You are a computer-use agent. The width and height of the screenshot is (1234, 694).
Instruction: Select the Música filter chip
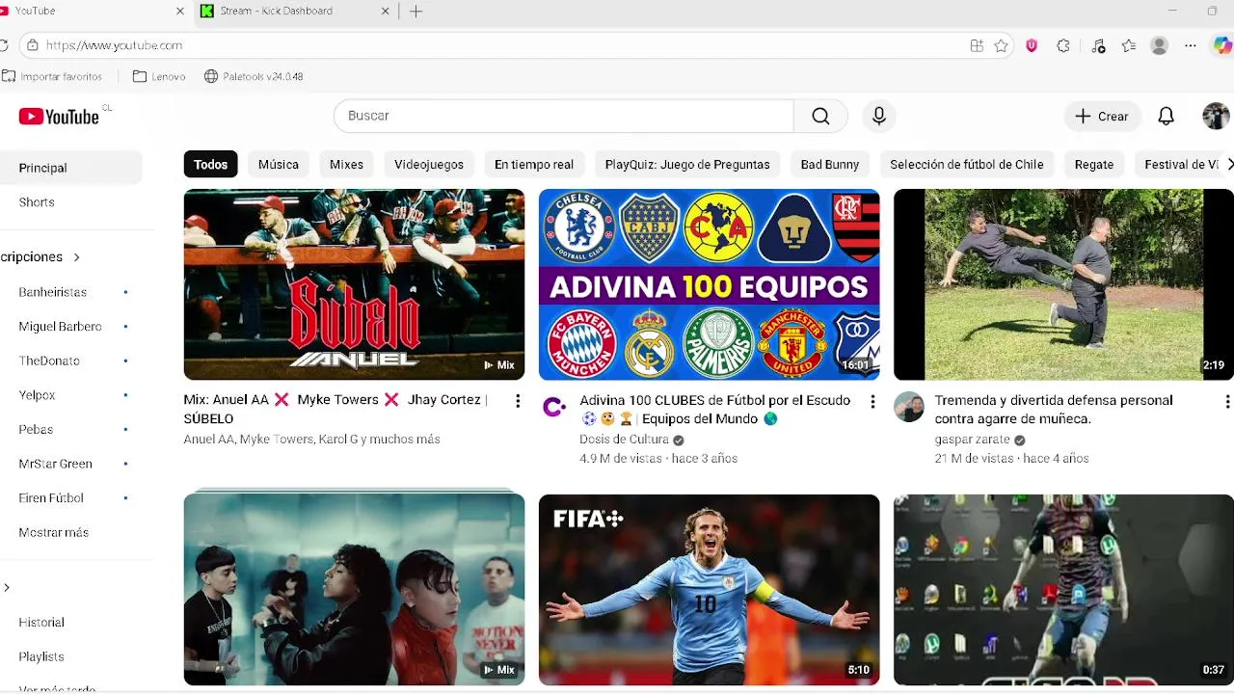(x=279, y=165)
